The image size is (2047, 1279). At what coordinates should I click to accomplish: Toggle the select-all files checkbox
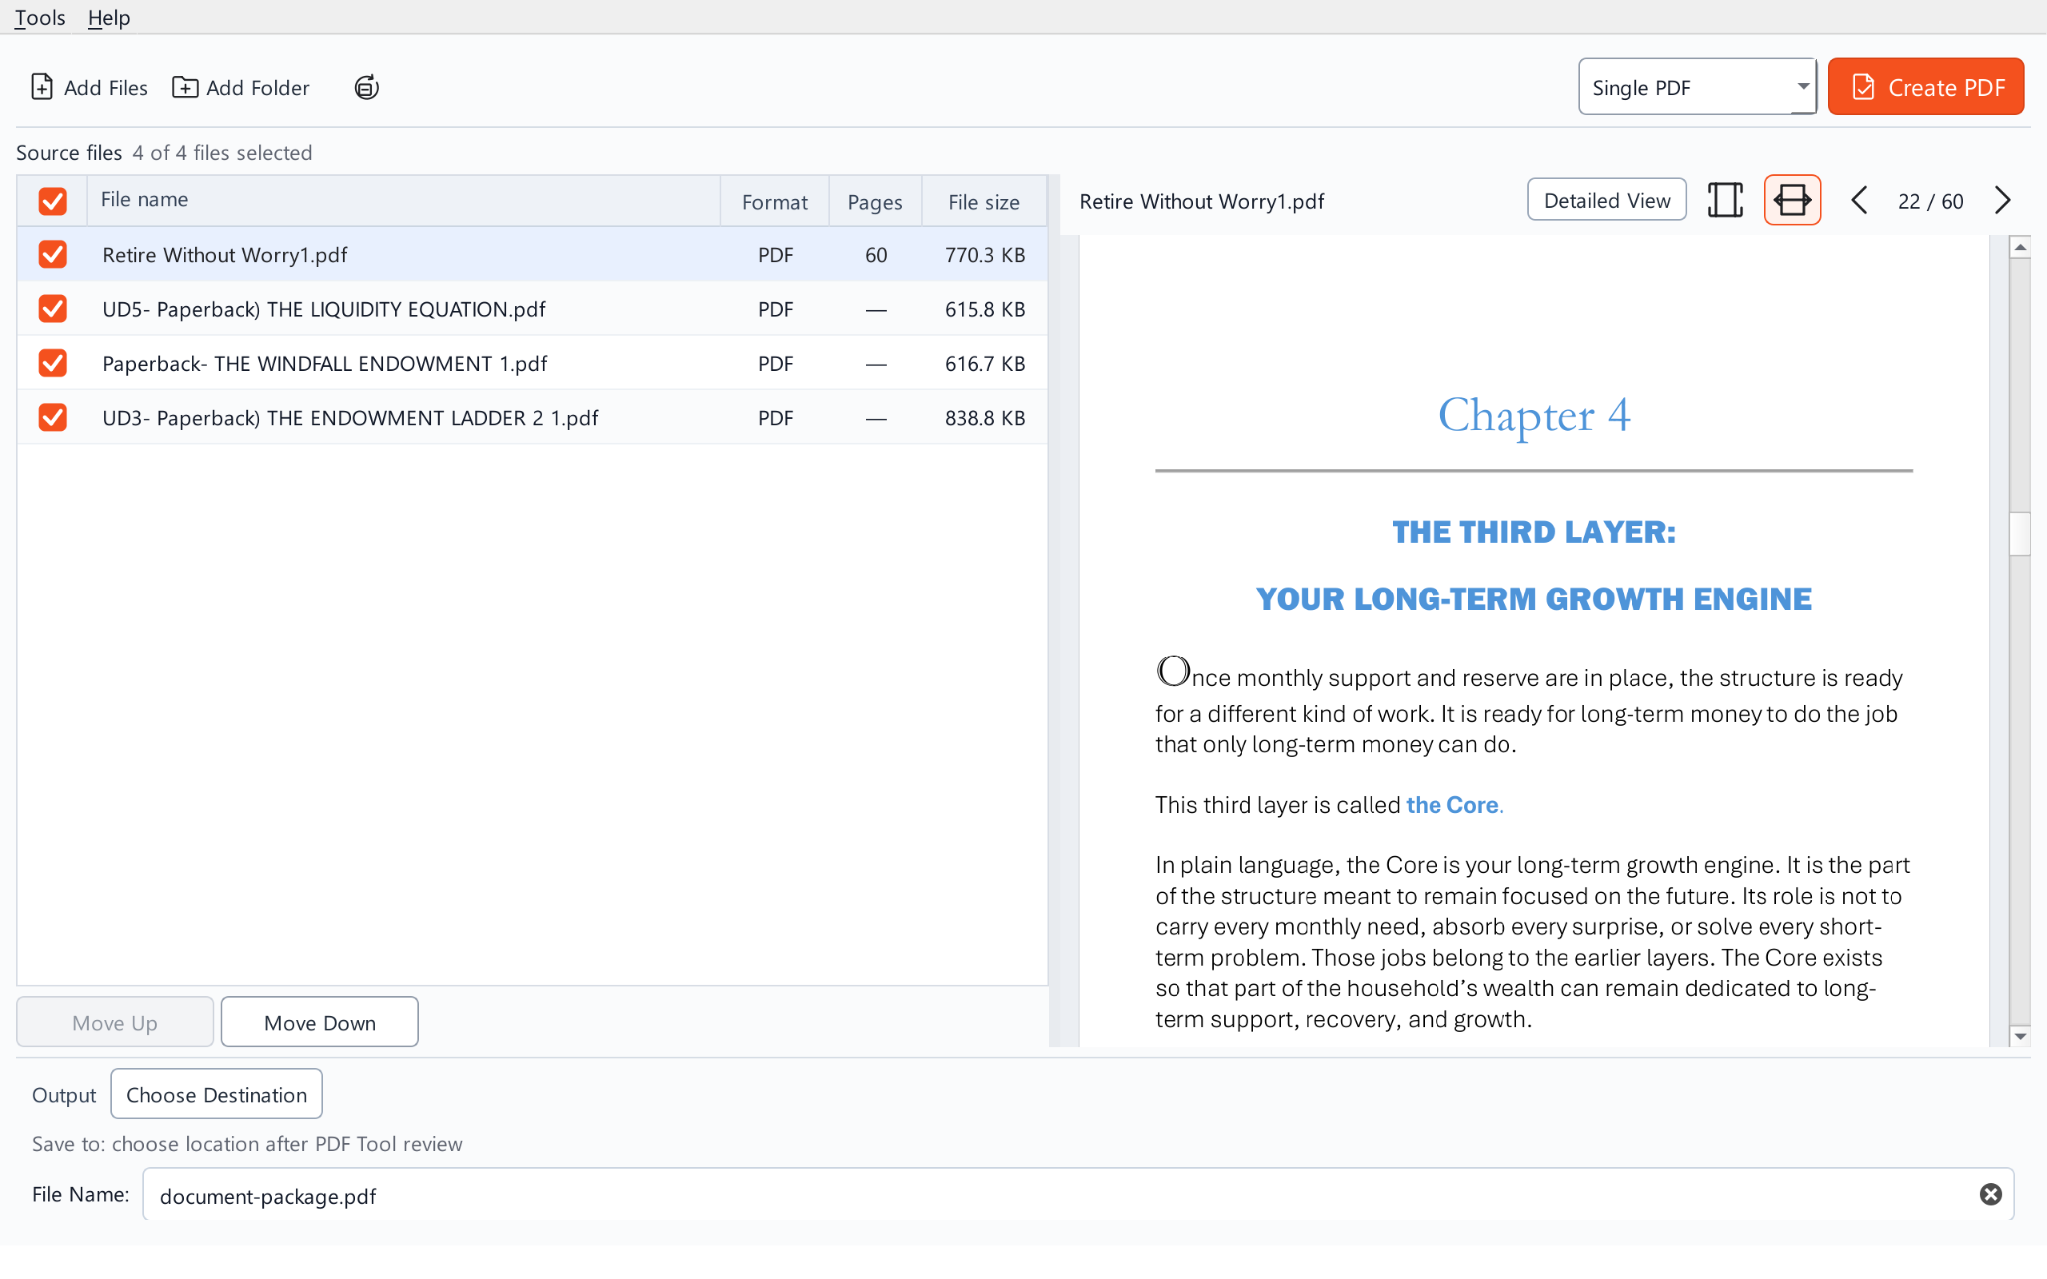tap(53, 201)
